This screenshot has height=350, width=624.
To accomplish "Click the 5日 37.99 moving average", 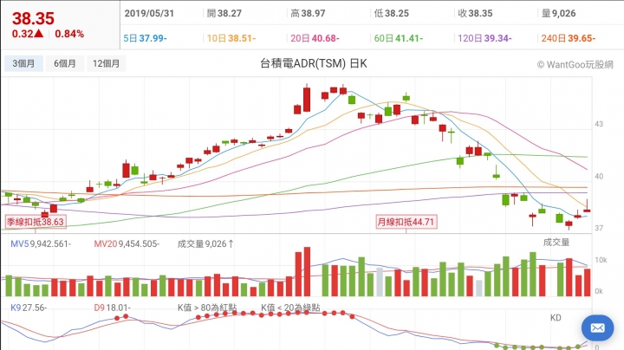I will tap(145, 38).
